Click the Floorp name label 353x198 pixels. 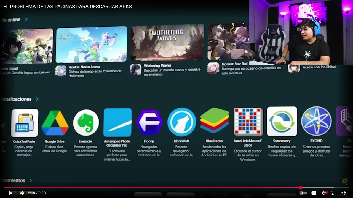coord(149,141)
